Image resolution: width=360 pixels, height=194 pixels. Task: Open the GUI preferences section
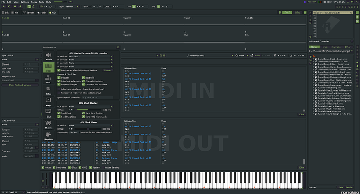pyautogui.click(x=49, y=113)
